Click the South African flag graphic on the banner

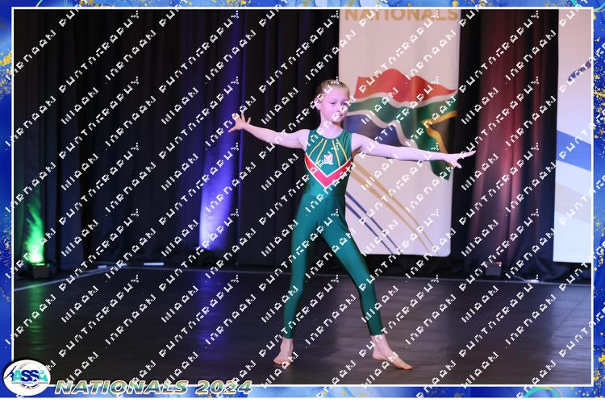coord(401,123)
